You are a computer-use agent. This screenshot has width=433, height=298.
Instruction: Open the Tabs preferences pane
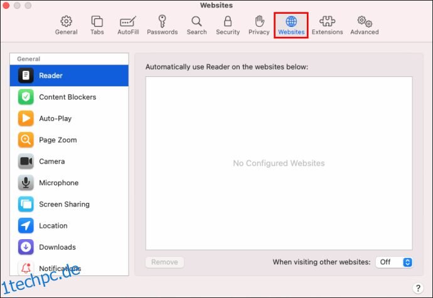[97, 25]
